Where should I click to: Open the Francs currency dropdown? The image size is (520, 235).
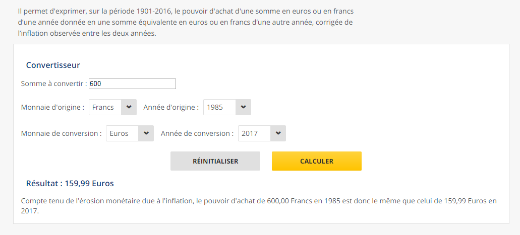(113, 107)
